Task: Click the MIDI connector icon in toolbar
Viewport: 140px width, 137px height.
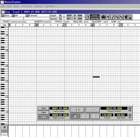Action: (x=103, y=17)
